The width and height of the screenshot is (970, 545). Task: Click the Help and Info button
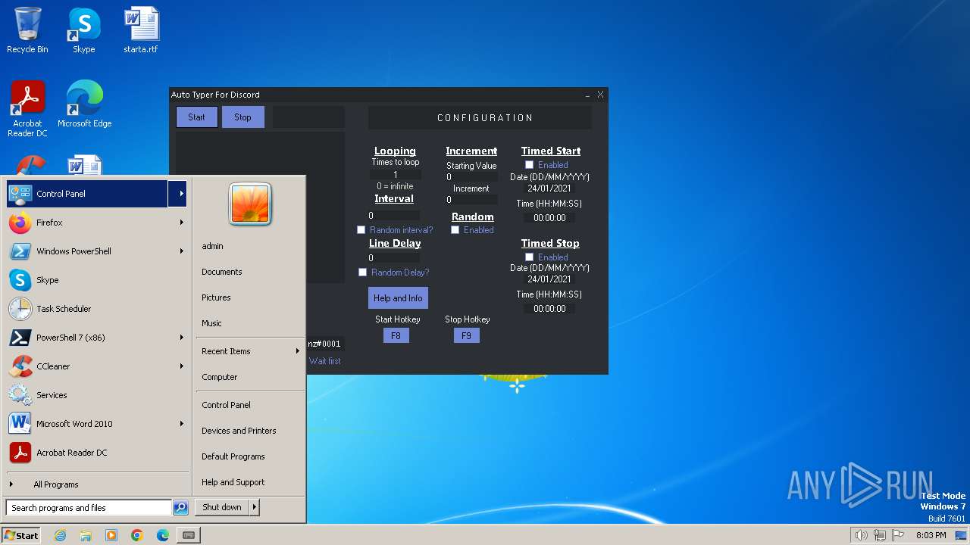tap(398, 298)
